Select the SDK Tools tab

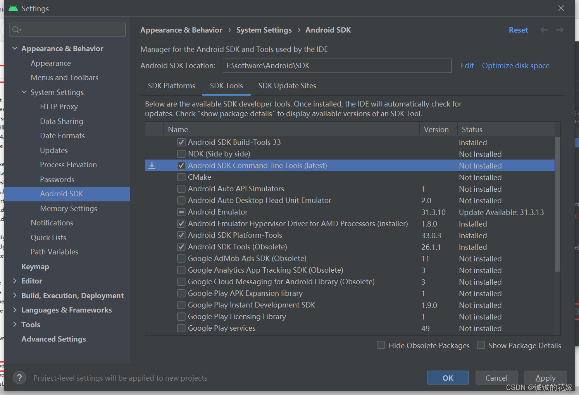[x=226, y=86]
